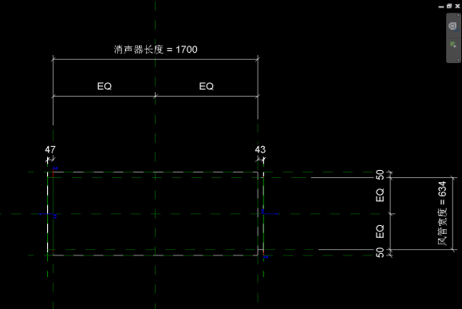Image resolution: width=462 pixels, height=309 pixels.
Task: Restore down the drawing view window
Action: 449,6
